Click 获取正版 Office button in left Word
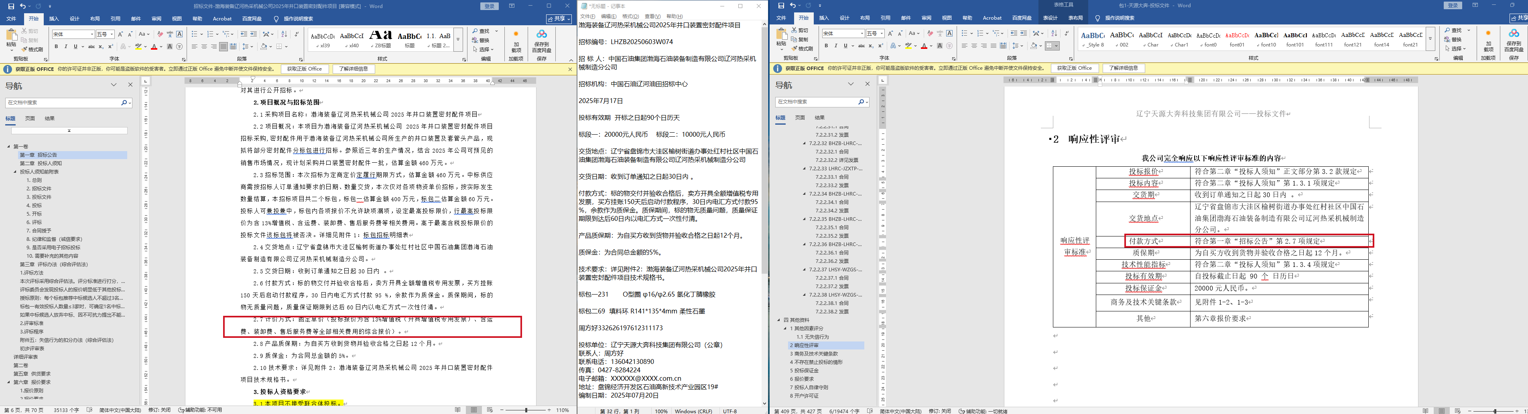 304,69
